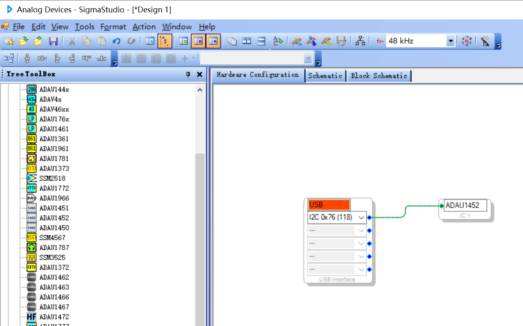Viewport: 523px width, 326px height.
Task: Click the magic wand wizard icon
Action: tap(485, 41)
